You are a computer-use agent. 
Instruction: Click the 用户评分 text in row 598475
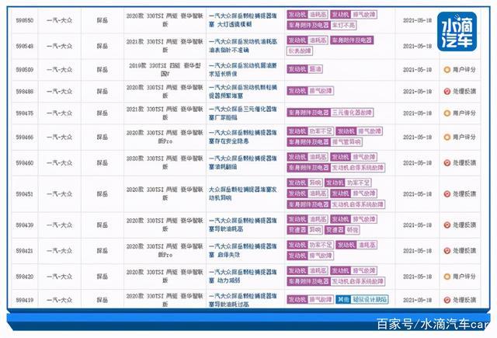[x=464, y=113]
